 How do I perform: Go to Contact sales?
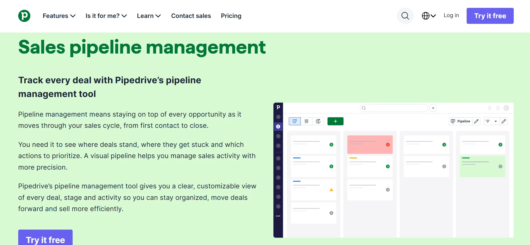click(191, 16)
